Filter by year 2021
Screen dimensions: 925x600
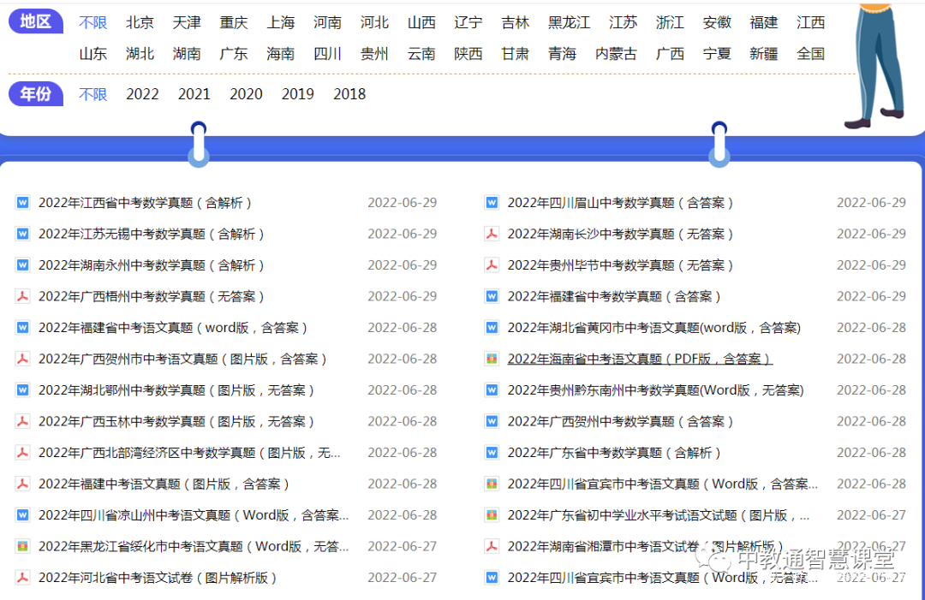[194, 94]
